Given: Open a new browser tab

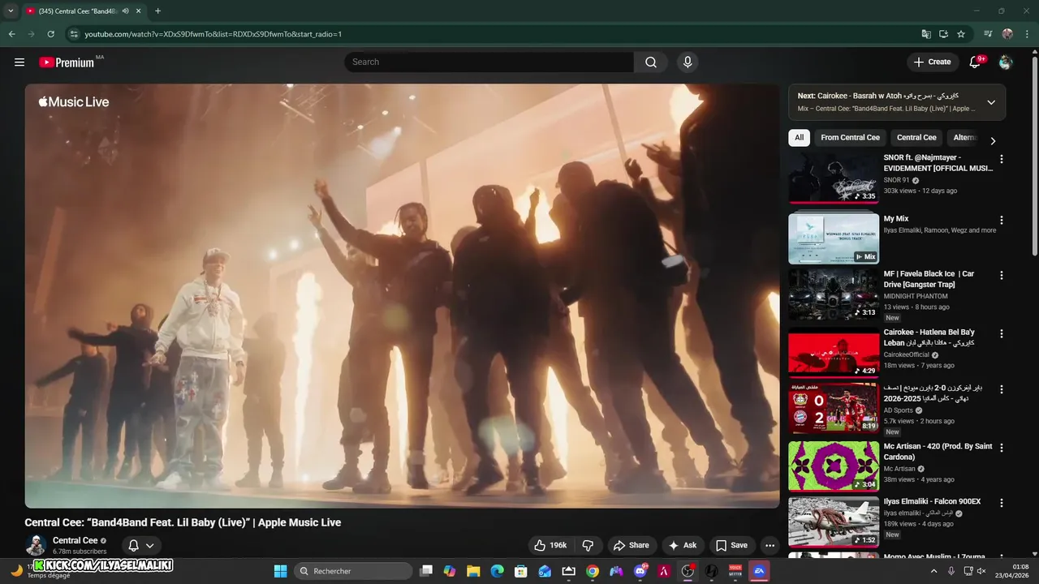Looking at the screenshot, I should click(157, 11).
